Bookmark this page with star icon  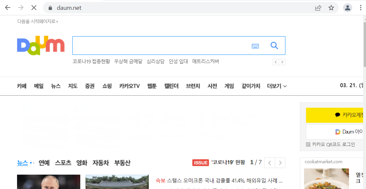(x=331, y=8)
